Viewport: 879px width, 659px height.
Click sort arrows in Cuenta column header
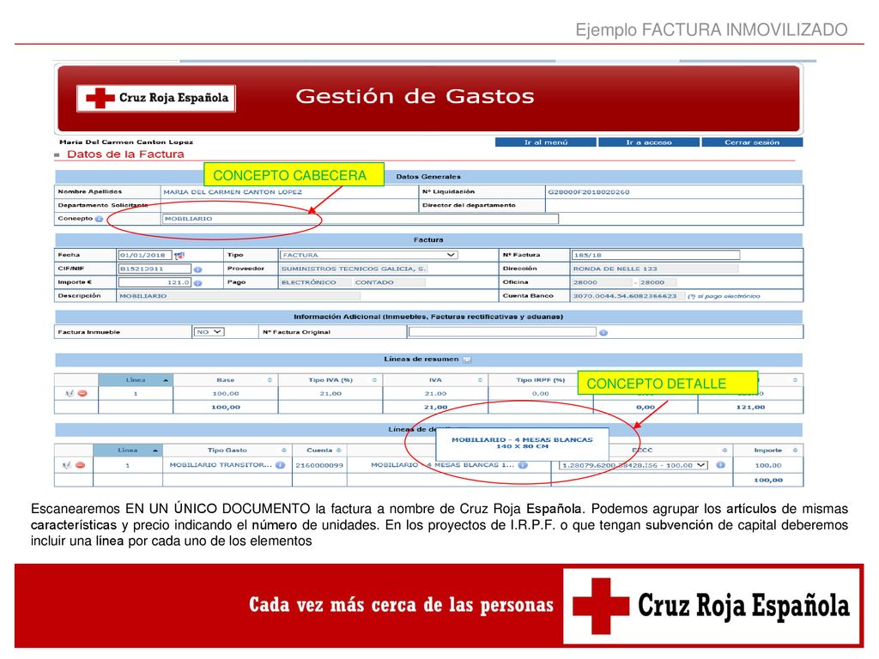point(339,450)
